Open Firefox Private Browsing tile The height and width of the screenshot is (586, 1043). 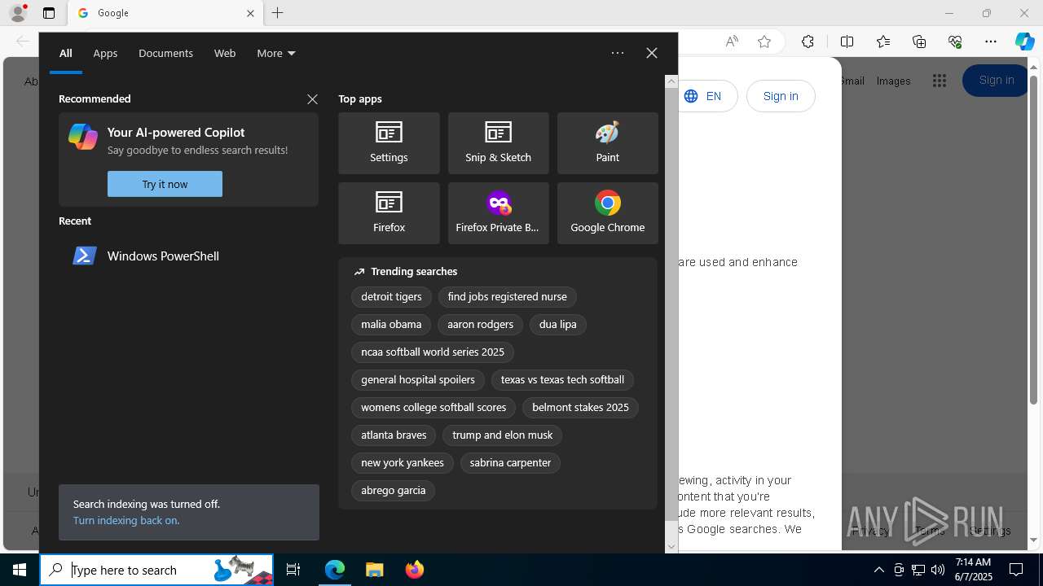[498, 213]
